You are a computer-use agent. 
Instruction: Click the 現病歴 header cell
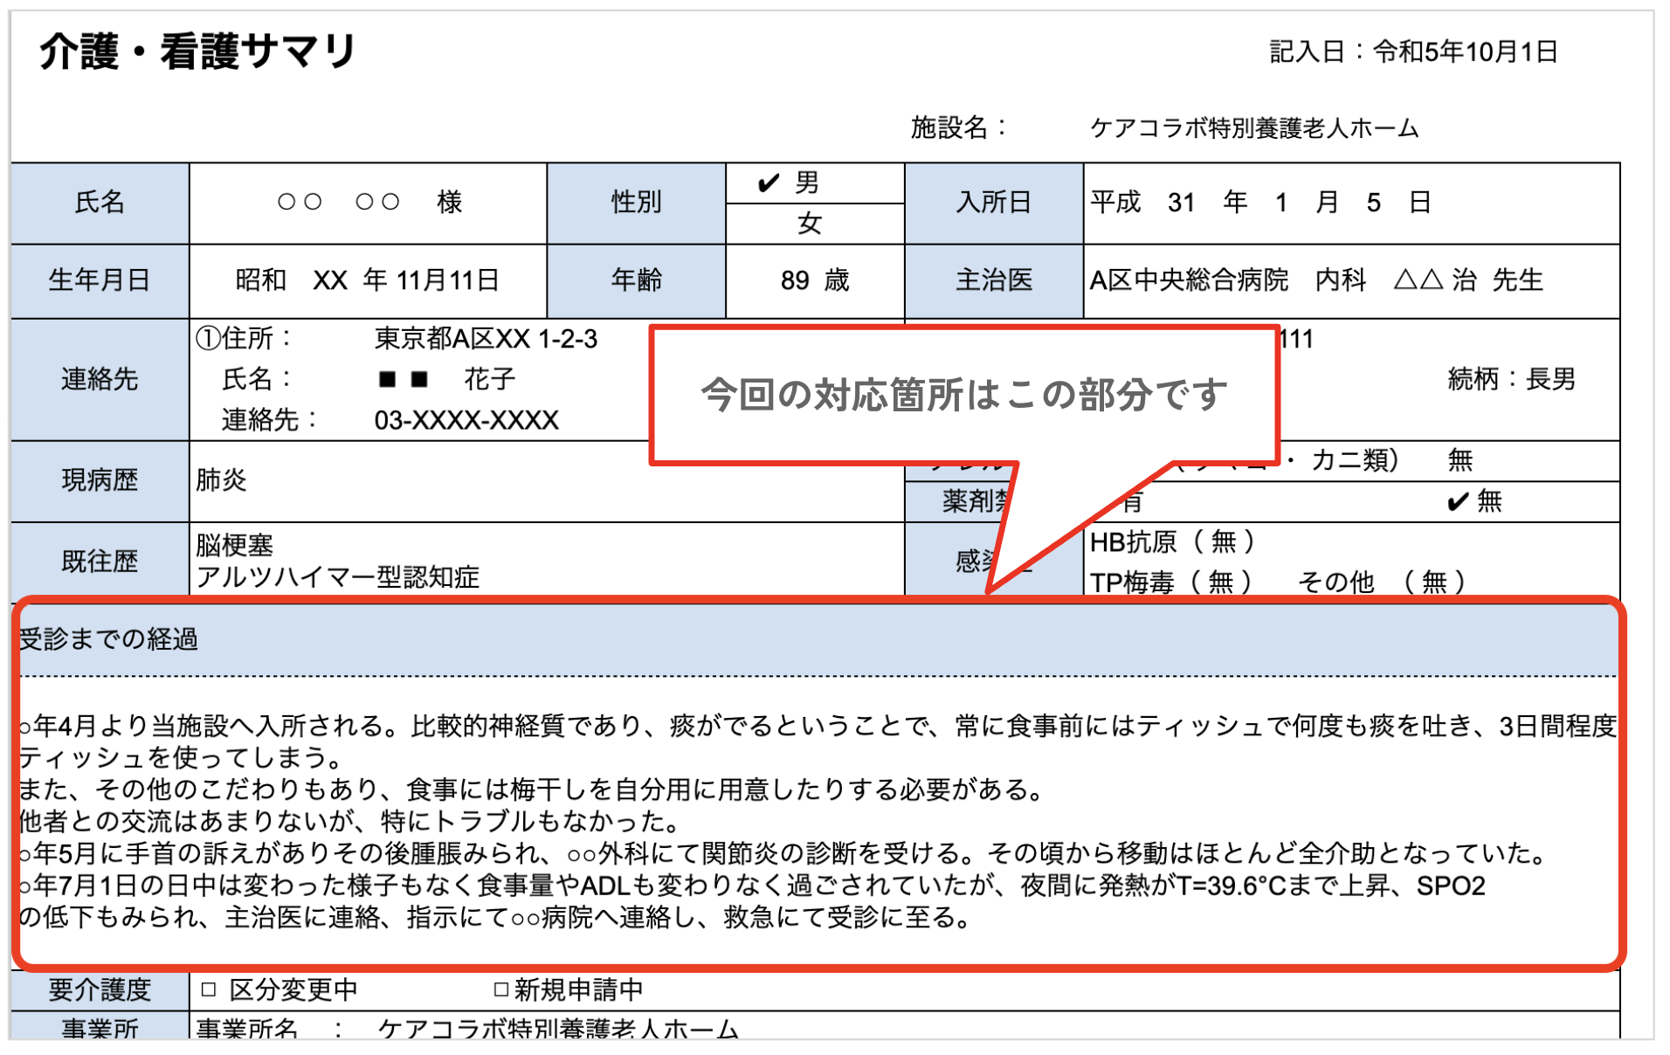click(x=100, y=480)
